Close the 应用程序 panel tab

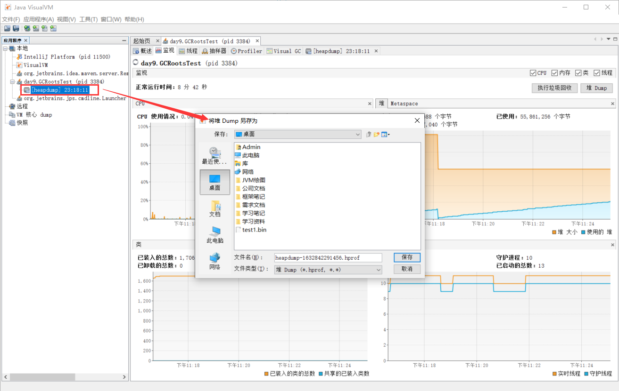[25, 41]
